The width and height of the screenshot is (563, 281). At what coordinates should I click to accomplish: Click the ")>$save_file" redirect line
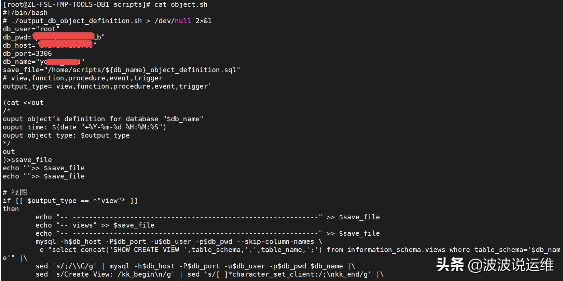tap(27, 160)
